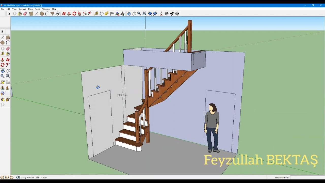
Task: Choose the Follow Me tool
Action: pyautogui.click(x=79, y=13)
